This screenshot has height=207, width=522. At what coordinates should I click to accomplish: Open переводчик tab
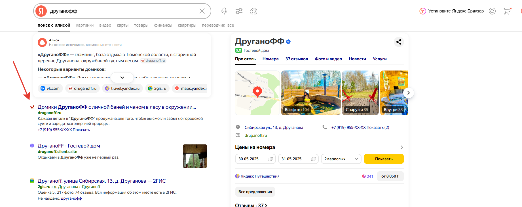point(213,25)
